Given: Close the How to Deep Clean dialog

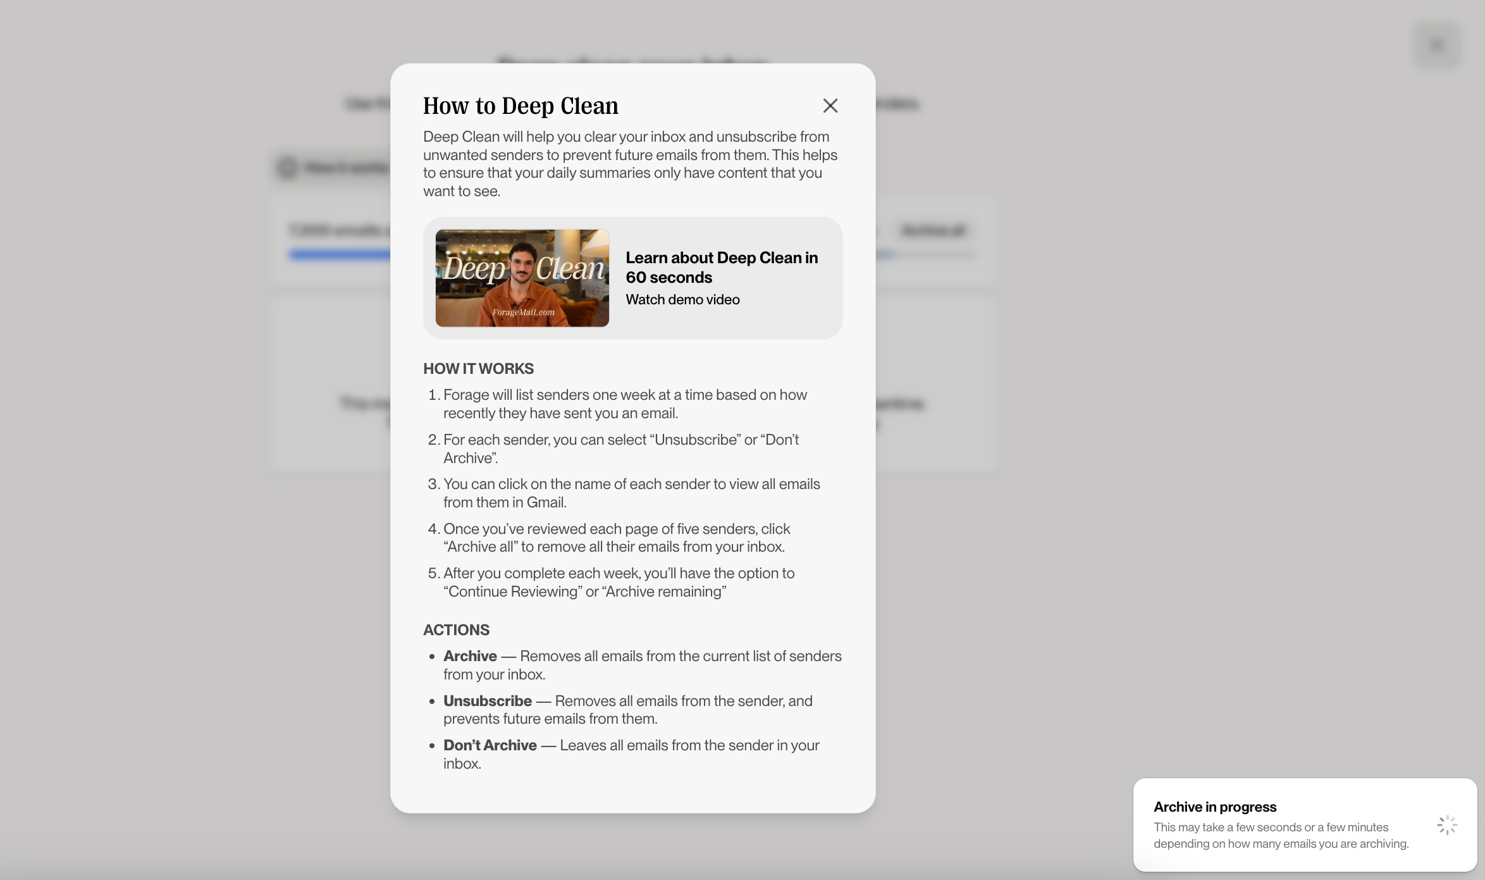Looking at the screenshot, I should point(830,106).
